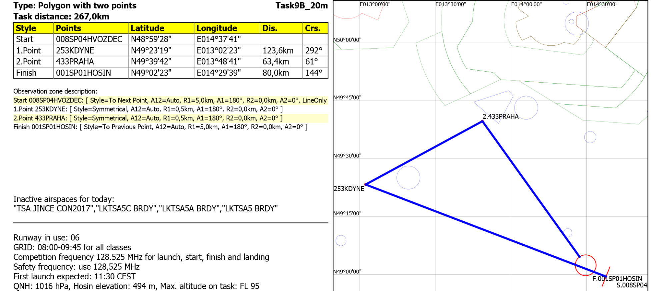Click the airspace circle right of 433PRAHA label
Screen dimensions: 664x291
(x=526, y=108)
